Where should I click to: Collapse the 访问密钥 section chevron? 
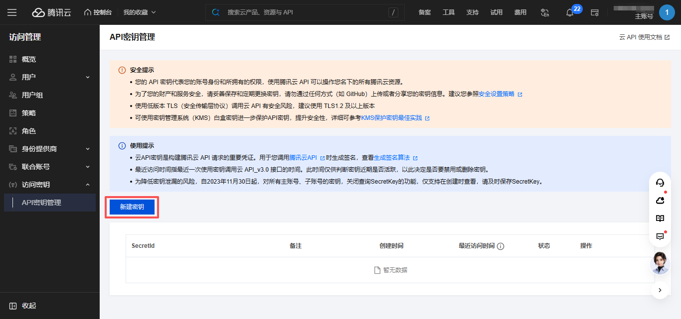click(88, 185)
